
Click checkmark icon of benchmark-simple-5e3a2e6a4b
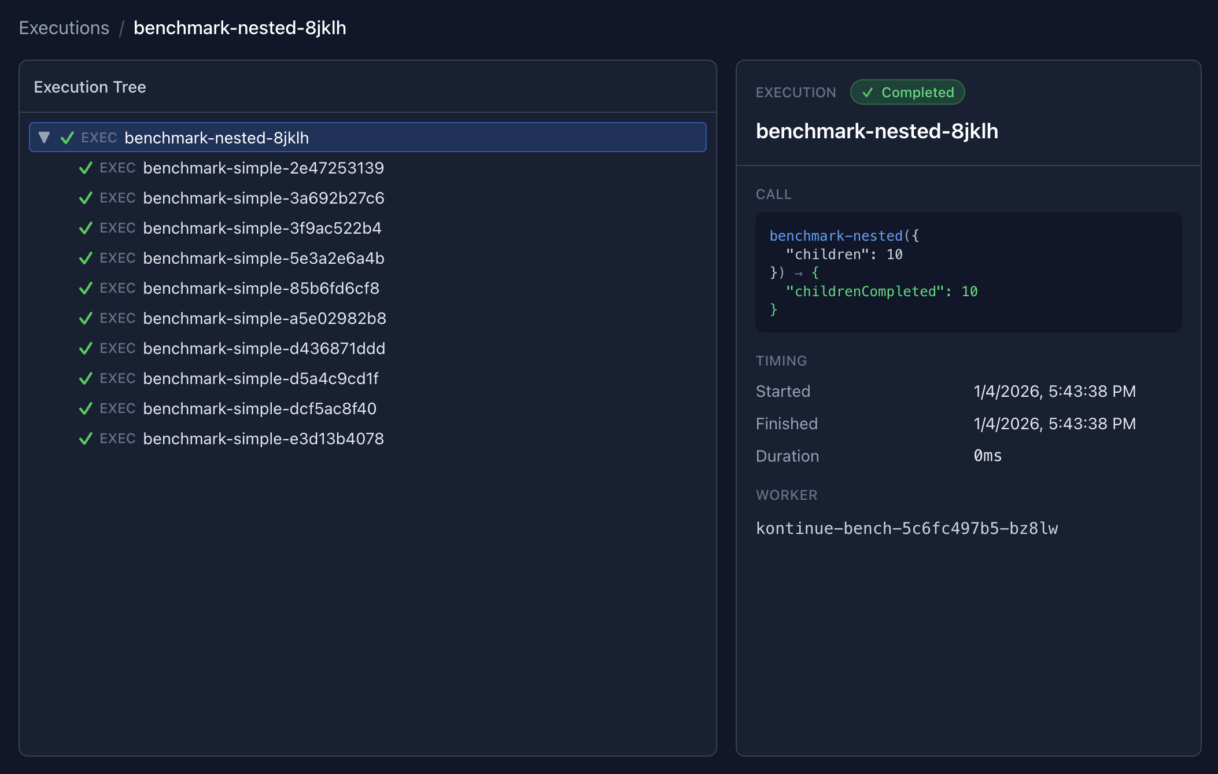coord(86,259)
